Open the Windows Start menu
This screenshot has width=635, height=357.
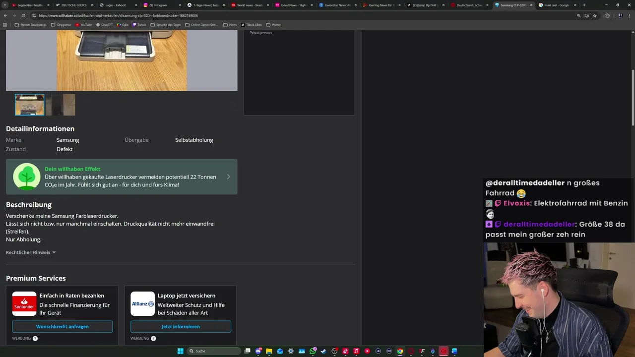pyautogui.click(x=181, y=351)
